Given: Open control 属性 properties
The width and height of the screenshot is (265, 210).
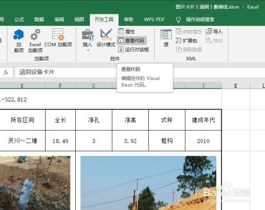Looking at the screenshot, I should 127,32.
